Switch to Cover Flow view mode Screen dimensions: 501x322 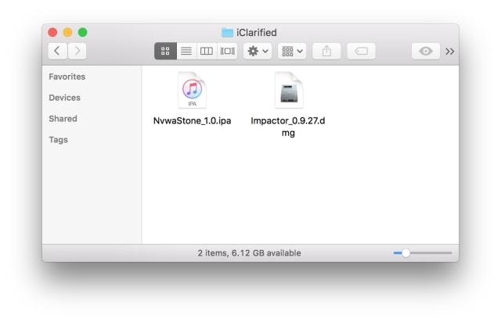click(227, 51)
